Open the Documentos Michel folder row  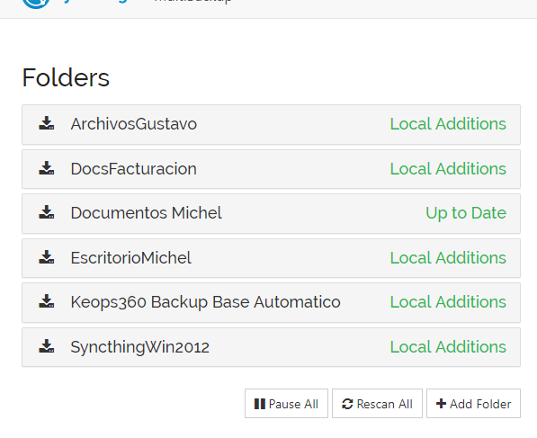point(271,214)
